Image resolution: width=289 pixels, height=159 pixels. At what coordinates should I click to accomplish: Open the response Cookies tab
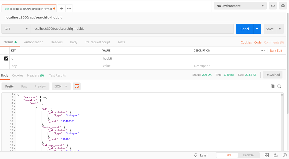18,75
